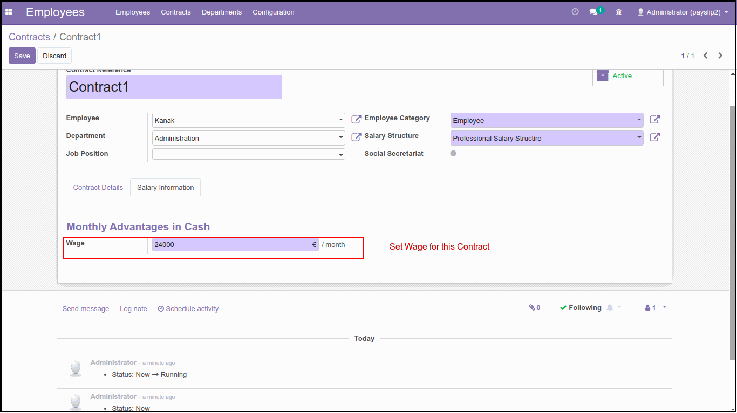Image resolution: width=737 pixels, height=413 pixels.
Task: Expand the Employee Category dropdown
Action: pyautogui.click(x=639, y=120)
